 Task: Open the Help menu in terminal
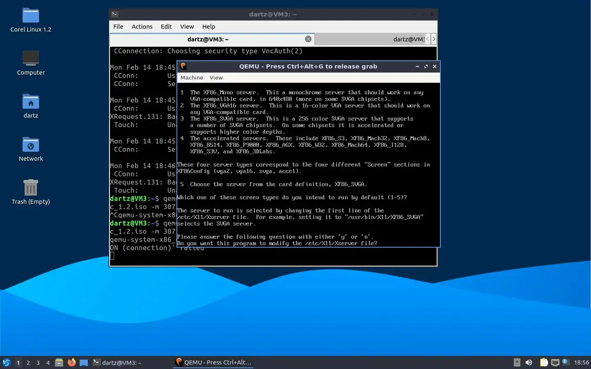tap(208, 26)
